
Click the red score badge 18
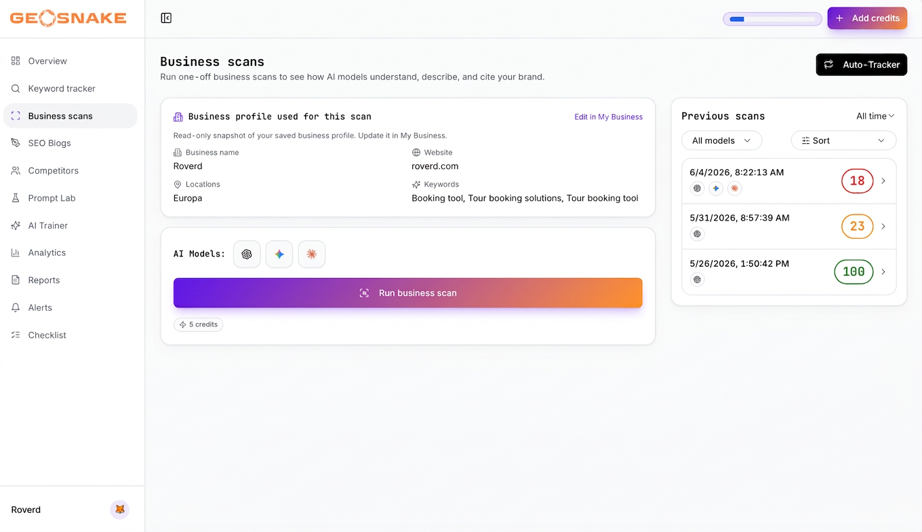pyautogui.click(x=857, y=181)
